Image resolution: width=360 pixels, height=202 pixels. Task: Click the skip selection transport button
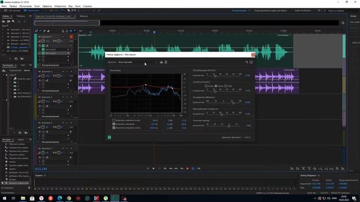click(x=199, y=168)
